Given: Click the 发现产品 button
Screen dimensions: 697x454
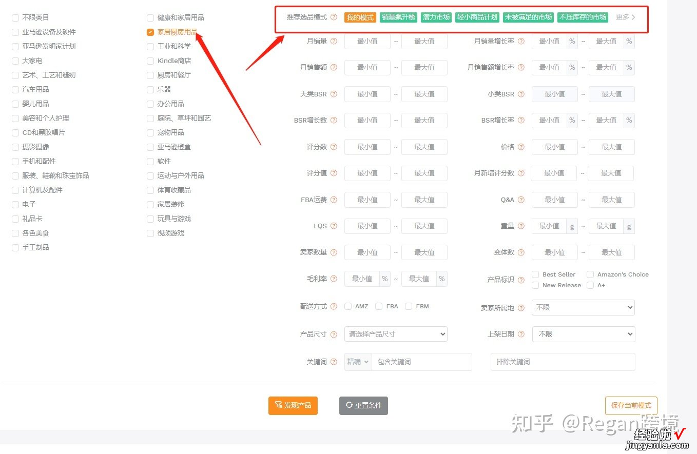Looking at the screenshot, I should click(x=293, y=405).
